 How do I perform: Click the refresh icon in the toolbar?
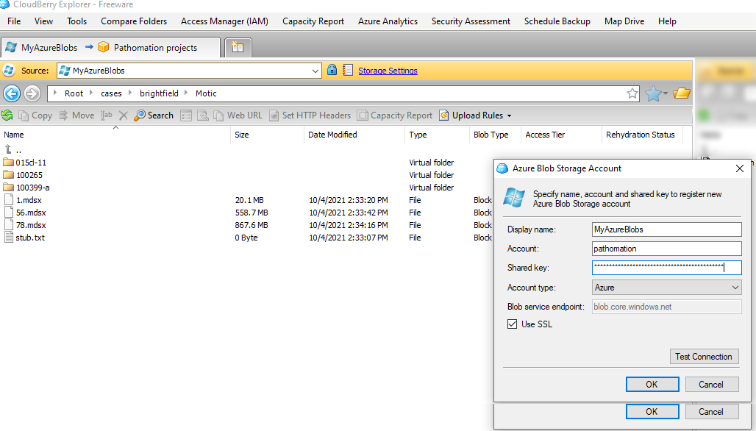pyautogui.click(x=7, y=115)
